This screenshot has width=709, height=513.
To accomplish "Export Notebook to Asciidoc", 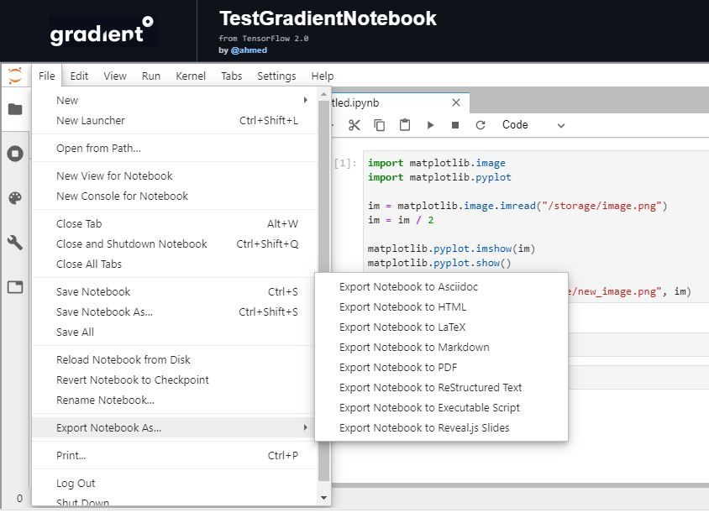I will coord(441,286).
